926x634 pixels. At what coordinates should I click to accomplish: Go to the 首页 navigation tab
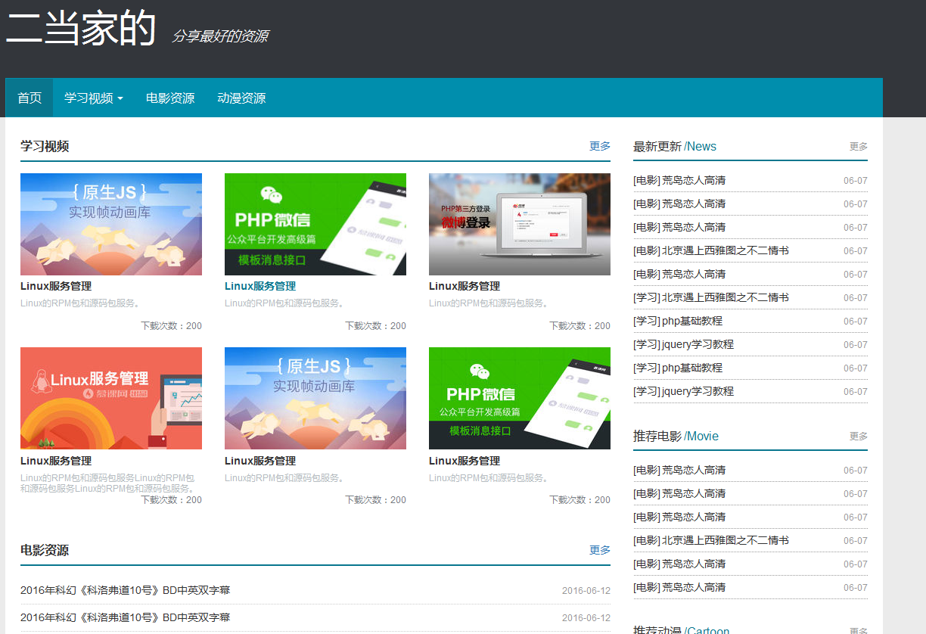tap(30, 98)
